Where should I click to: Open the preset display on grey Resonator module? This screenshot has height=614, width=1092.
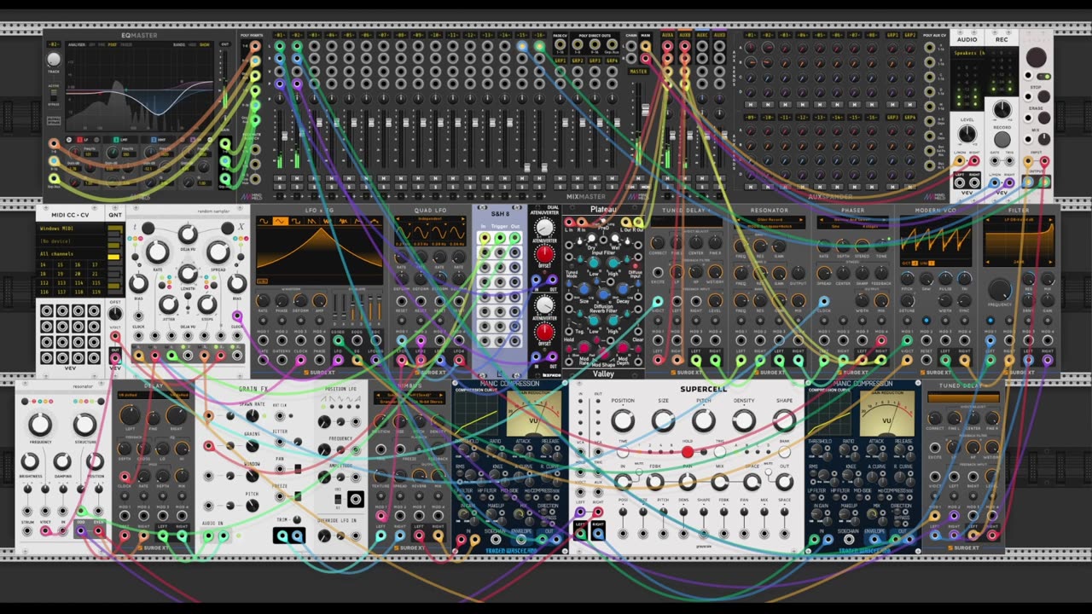[x=769, y=223]
